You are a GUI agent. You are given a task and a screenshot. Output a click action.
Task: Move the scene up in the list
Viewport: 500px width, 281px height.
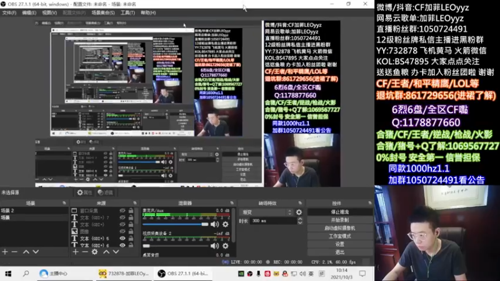(26, 252)
